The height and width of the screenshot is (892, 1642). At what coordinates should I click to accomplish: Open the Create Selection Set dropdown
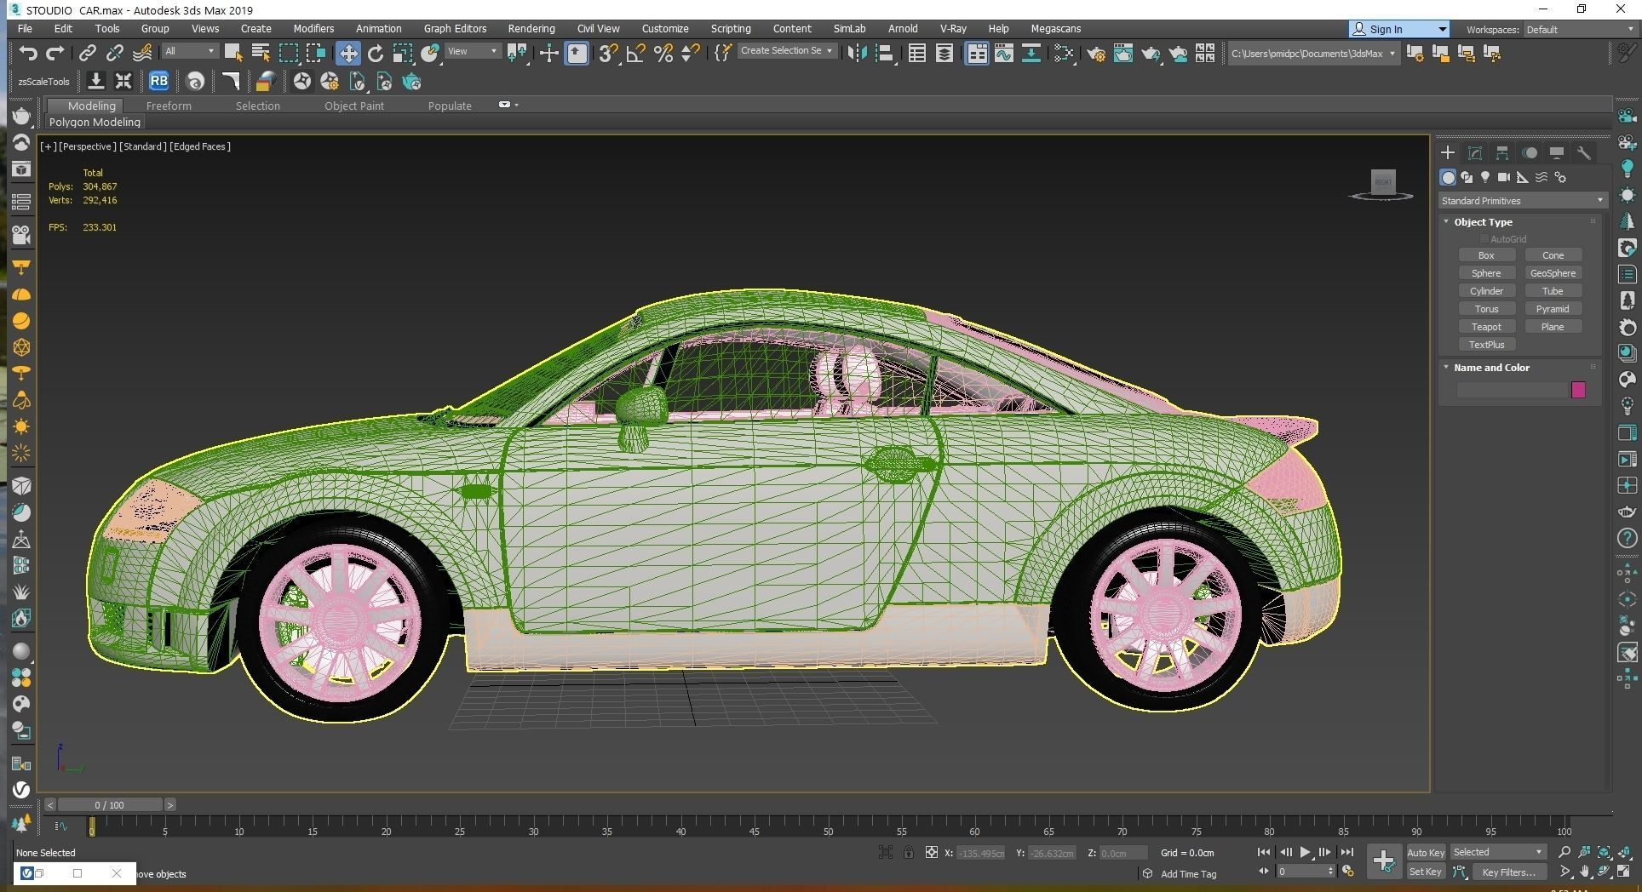click(786, 51)
